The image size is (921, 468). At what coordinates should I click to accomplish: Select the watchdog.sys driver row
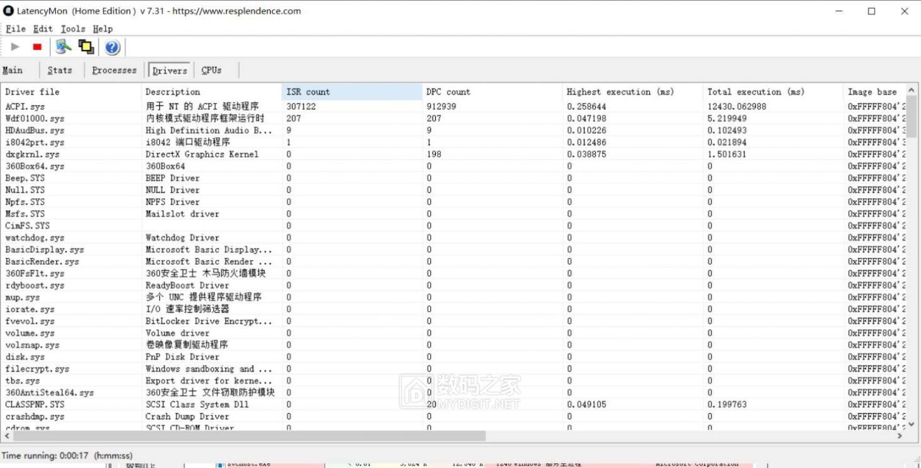tap(454, 237)
